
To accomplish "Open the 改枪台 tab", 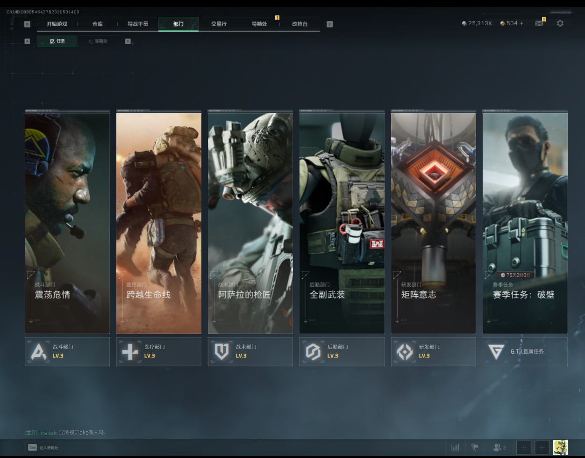I will coord(300,24).
